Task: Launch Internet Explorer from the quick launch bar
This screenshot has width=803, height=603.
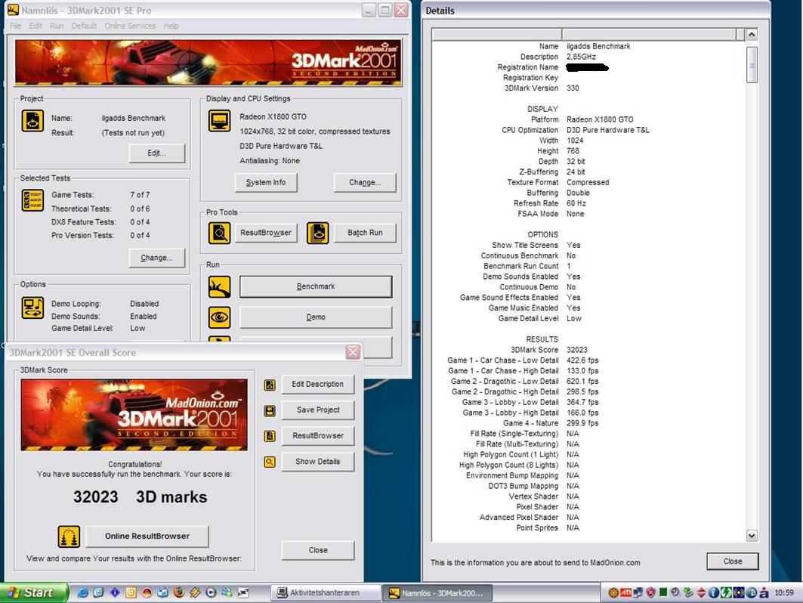Action: coord(82,592)
